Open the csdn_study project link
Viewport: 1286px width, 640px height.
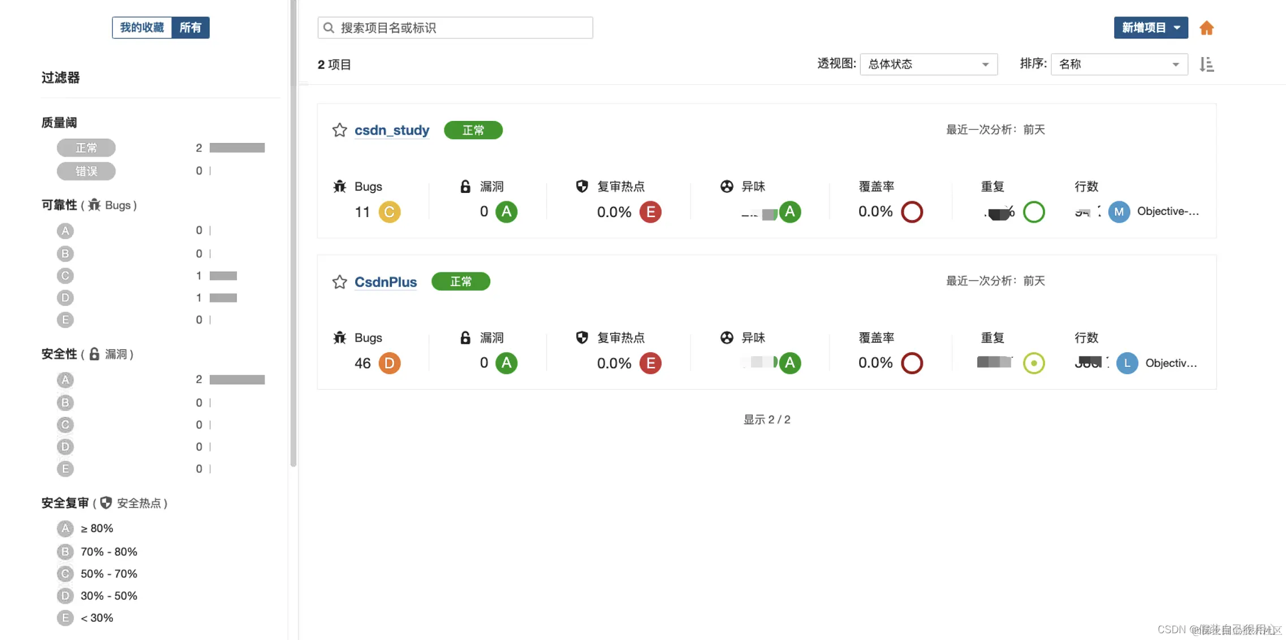(x=392, y=130)
